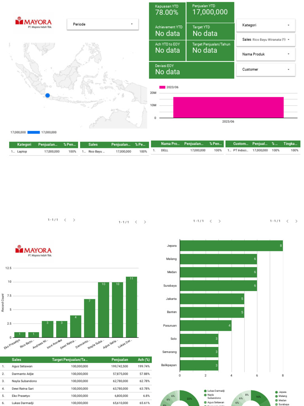Select the Darmanto Adjie table row
304x406 pixels.
coord(76,374)
